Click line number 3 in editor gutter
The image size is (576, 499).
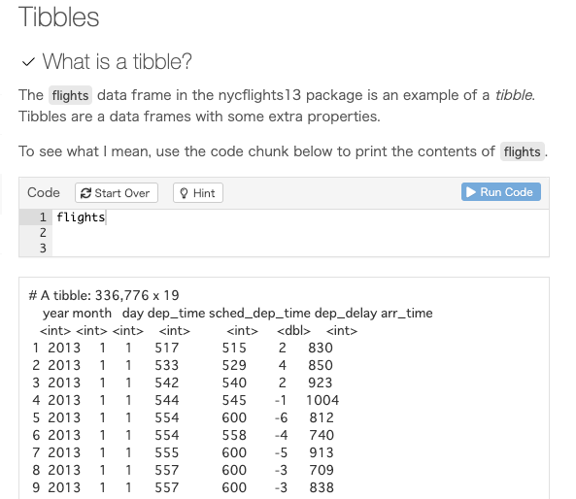(43, 249)
